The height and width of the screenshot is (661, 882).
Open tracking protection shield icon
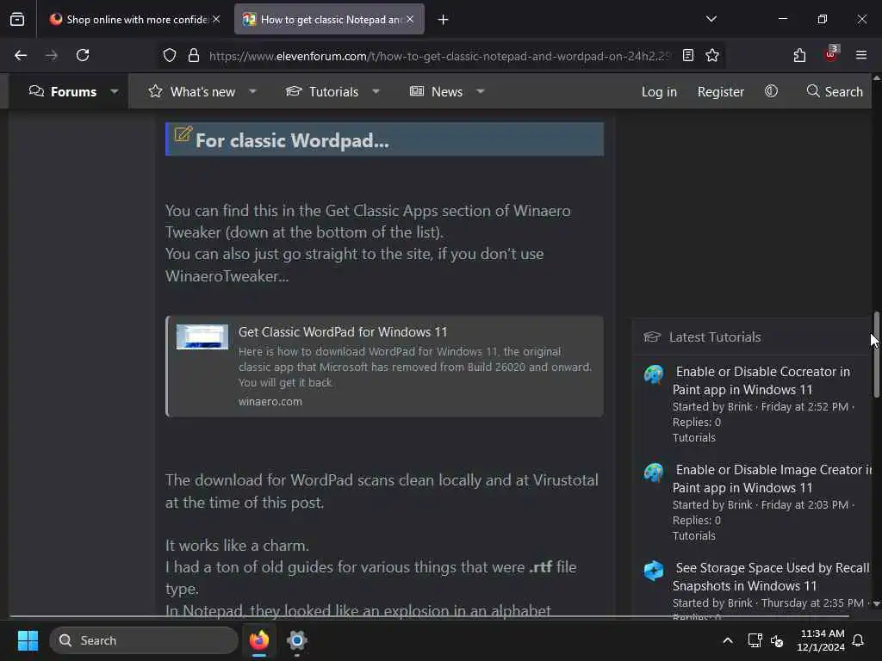(170, 55)
